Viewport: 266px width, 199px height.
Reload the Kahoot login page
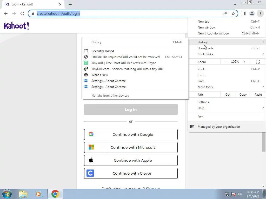click(22, 13)
